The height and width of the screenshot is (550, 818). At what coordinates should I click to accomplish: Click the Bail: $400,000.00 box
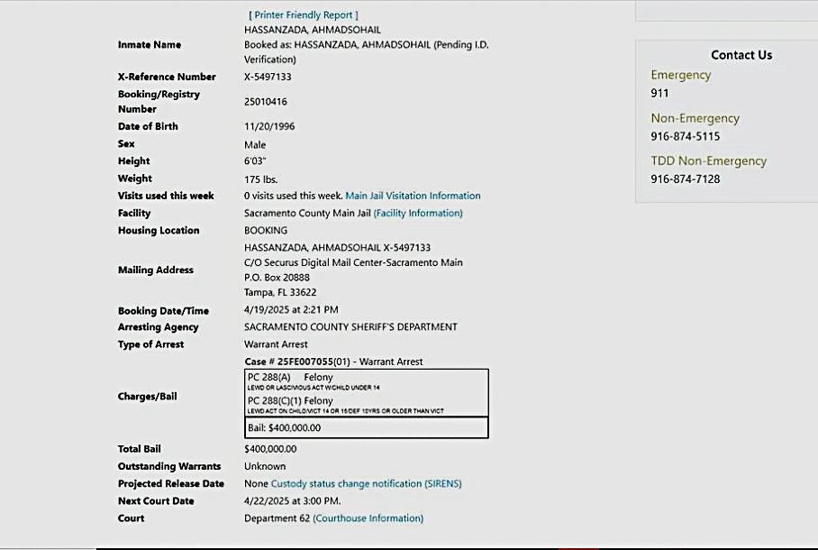pos(366,427)
